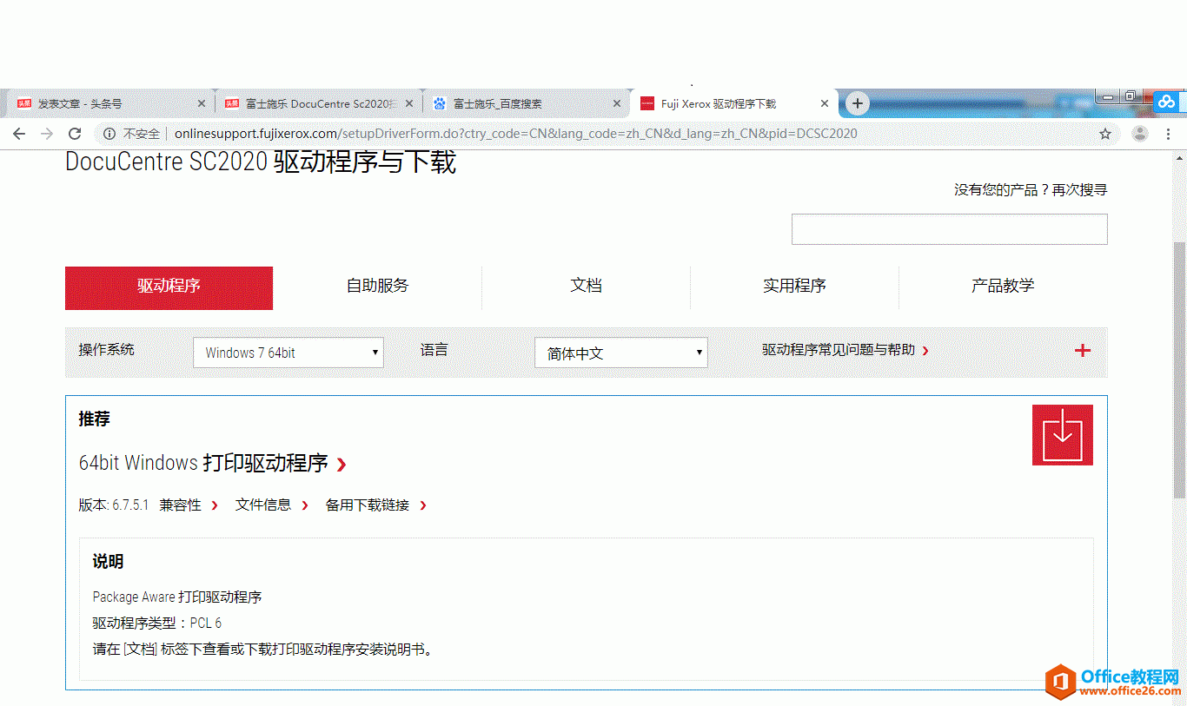Expand 兼容性 details
This screenshot has width=1187, height=706.
(x=189, y=505)
